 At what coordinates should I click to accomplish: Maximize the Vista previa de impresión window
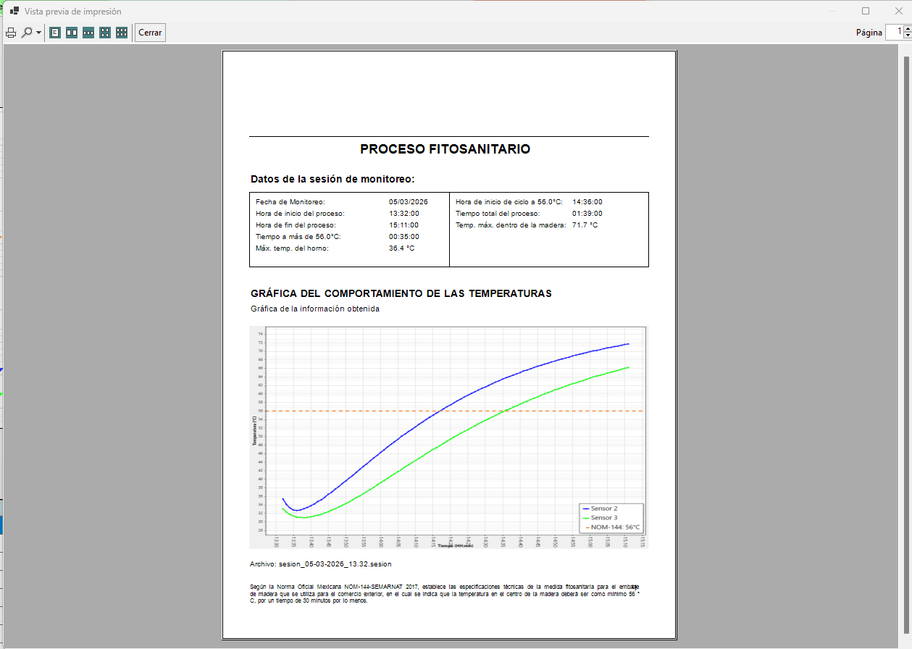pos(866,11)
